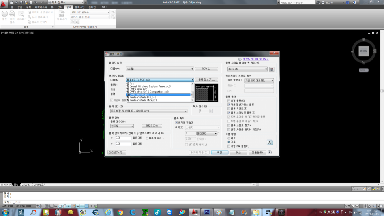Switch to the Insert ribbon tab

point(19,7)
